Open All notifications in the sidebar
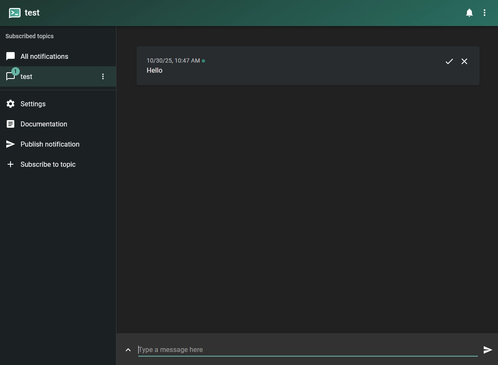 tap(44, 56)
